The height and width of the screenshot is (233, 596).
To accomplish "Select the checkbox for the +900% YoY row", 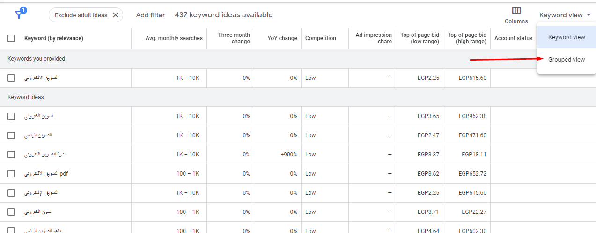I will click(11, 155).
